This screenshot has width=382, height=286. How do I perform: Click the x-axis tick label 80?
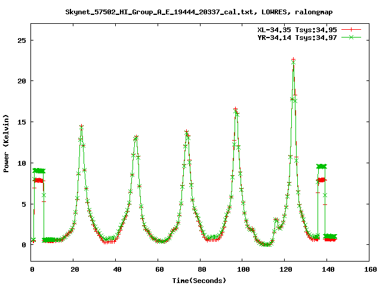pyautogui.click(x=202, y=269)
